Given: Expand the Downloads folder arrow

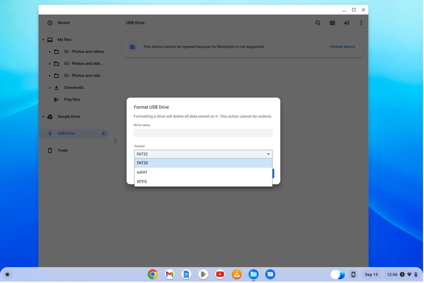Looking at the screenshot, I should coord(50,88).
